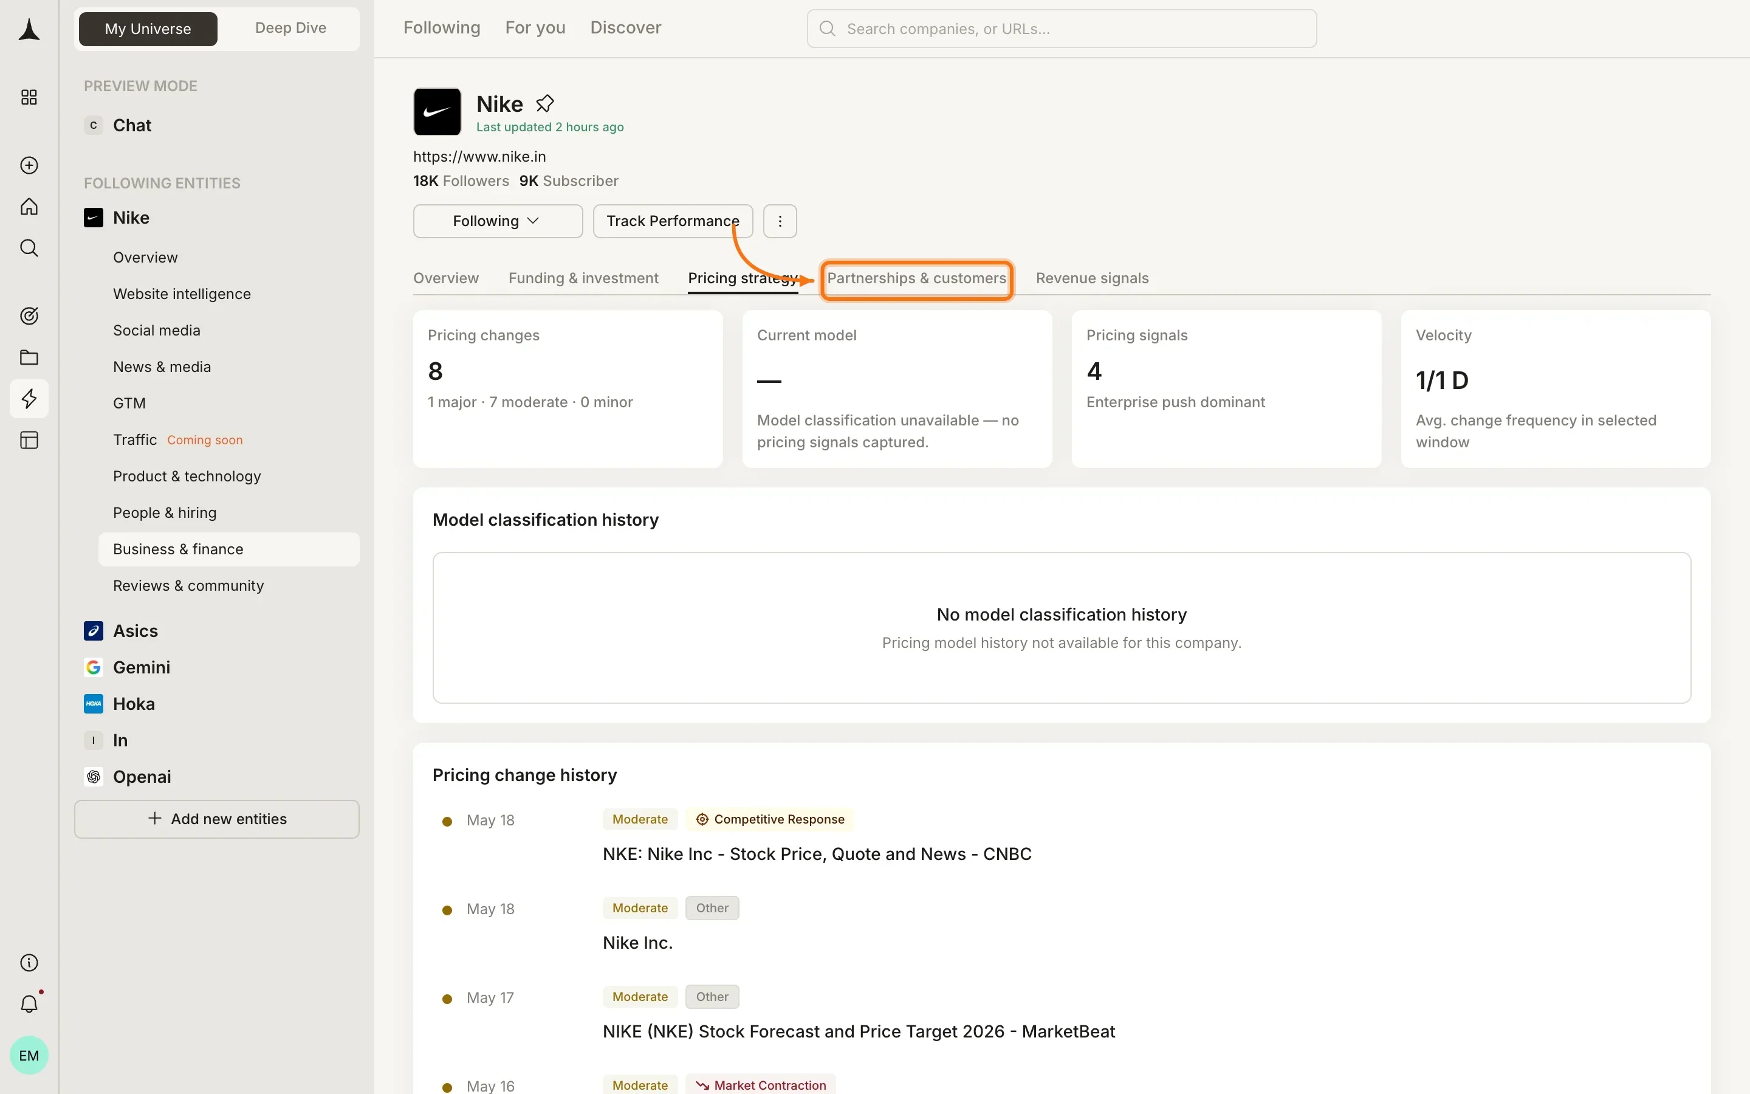Select News & media in sidebar
This screenshot has height=1094, width=1750.
[x=162, y=367]
